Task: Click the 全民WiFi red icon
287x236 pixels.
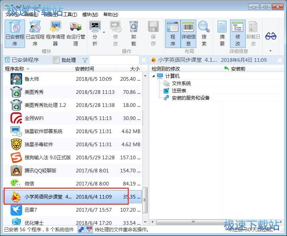Action: click(x=16, y=118)
